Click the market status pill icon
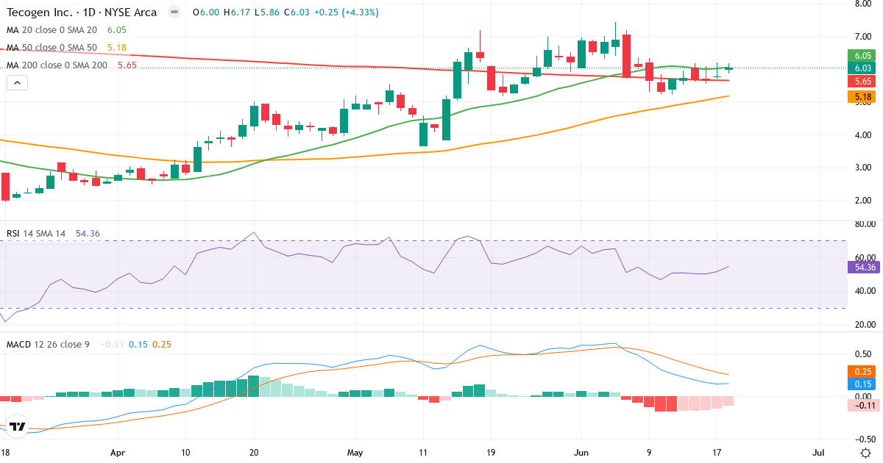The image size is (883, 463). pyautogui.click(x=174, y=12)
